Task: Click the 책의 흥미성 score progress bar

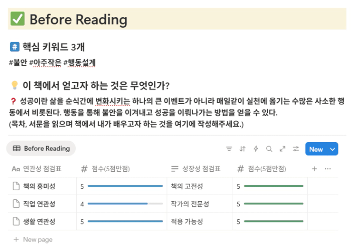Action: [125, 186]
